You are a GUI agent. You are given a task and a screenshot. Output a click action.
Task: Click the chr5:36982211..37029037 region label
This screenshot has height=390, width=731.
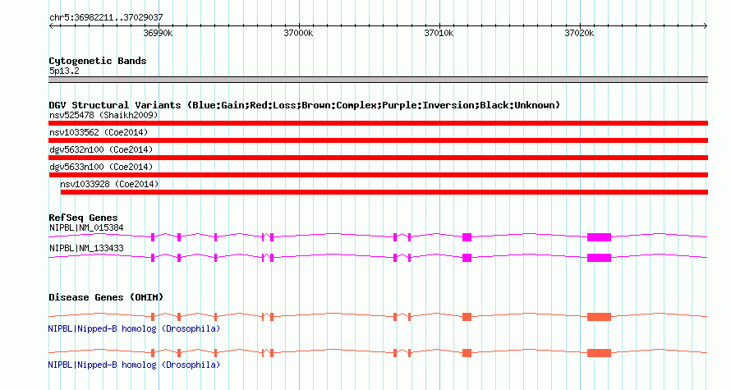coord(106,17)
